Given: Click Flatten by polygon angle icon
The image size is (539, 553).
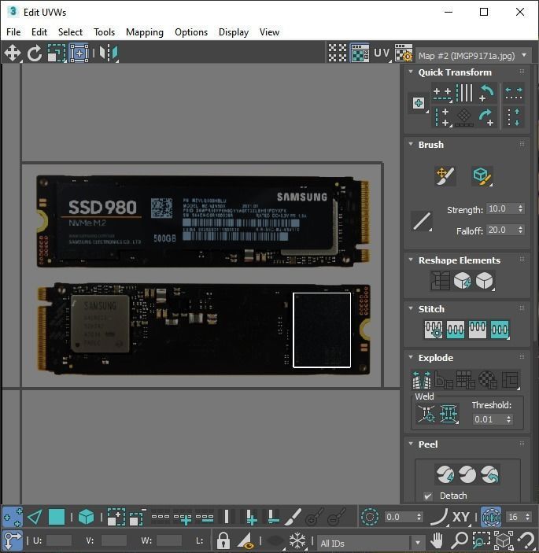Looking at the screenshot, I should [x=444, y=379].
